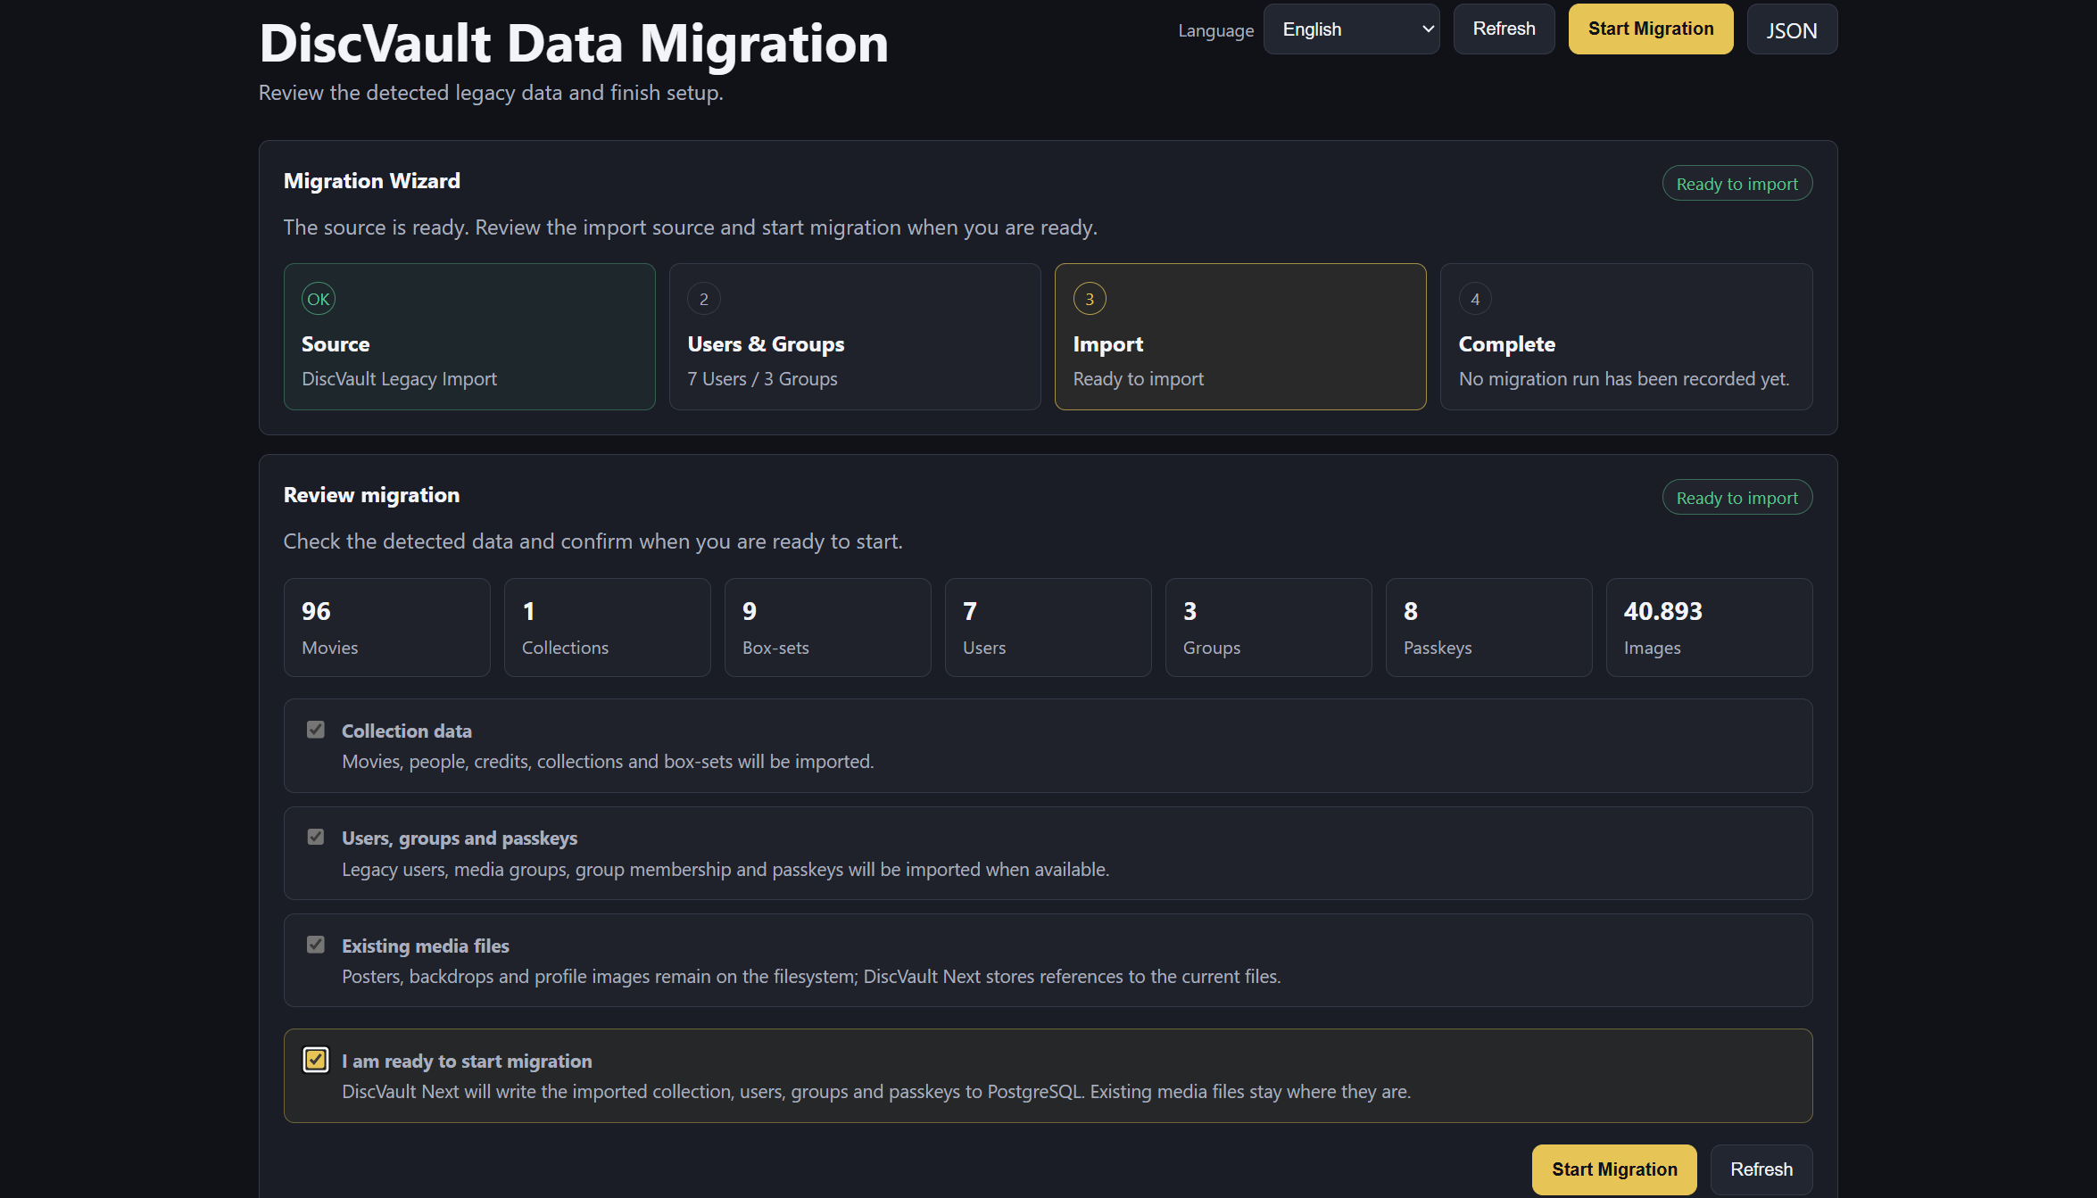This screenshot has height=1198, width=2097.
Task: Click the Language label
Action: [x=1215, y=30]
